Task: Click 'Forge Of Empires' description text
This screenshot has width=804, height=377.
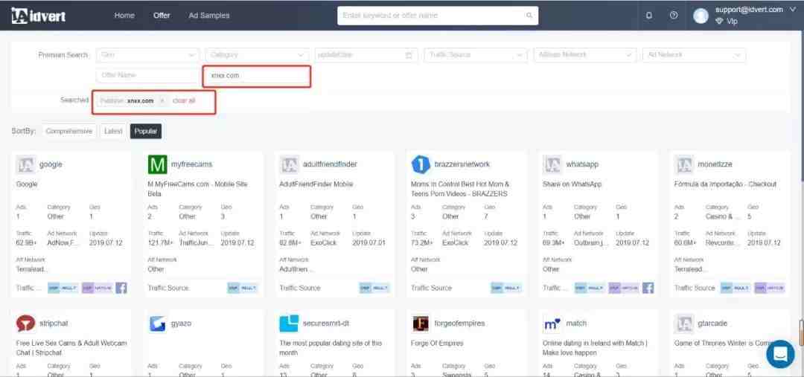Action: click(437, 343)
